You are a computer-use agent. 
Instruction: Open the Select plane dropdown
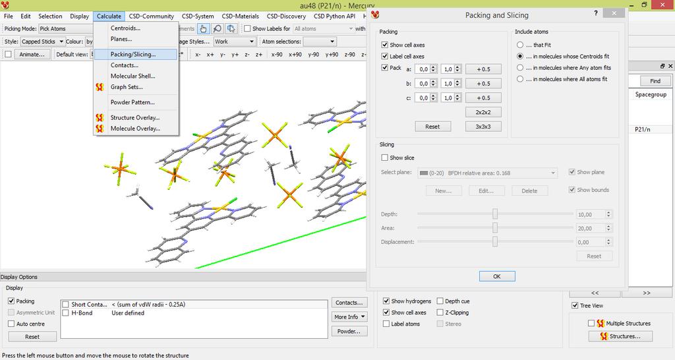487,173
